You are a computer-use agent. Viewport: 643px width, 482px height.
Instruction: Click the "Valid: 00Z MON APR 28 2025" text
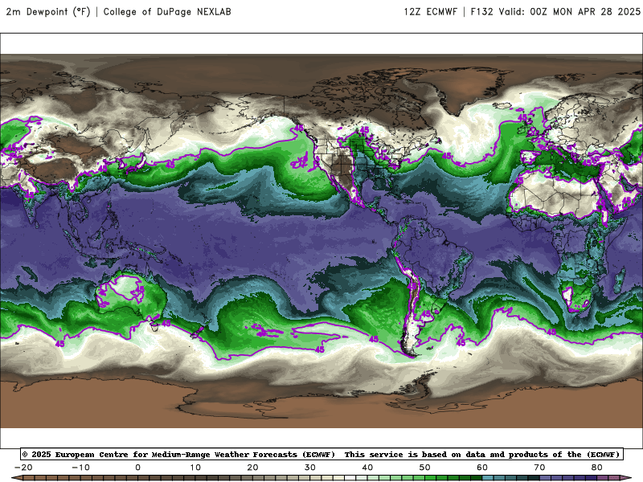click(x=570, y=12)
